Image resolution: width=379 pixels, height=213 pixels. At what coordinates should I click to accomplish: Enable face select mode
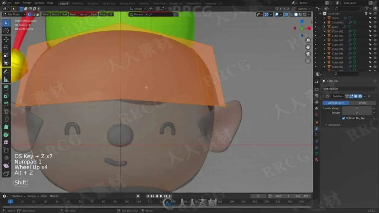click(x=38, y=15)
